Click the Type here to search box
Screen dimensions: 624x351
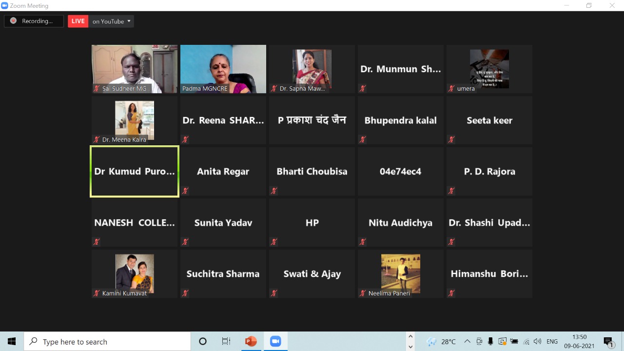107,341
